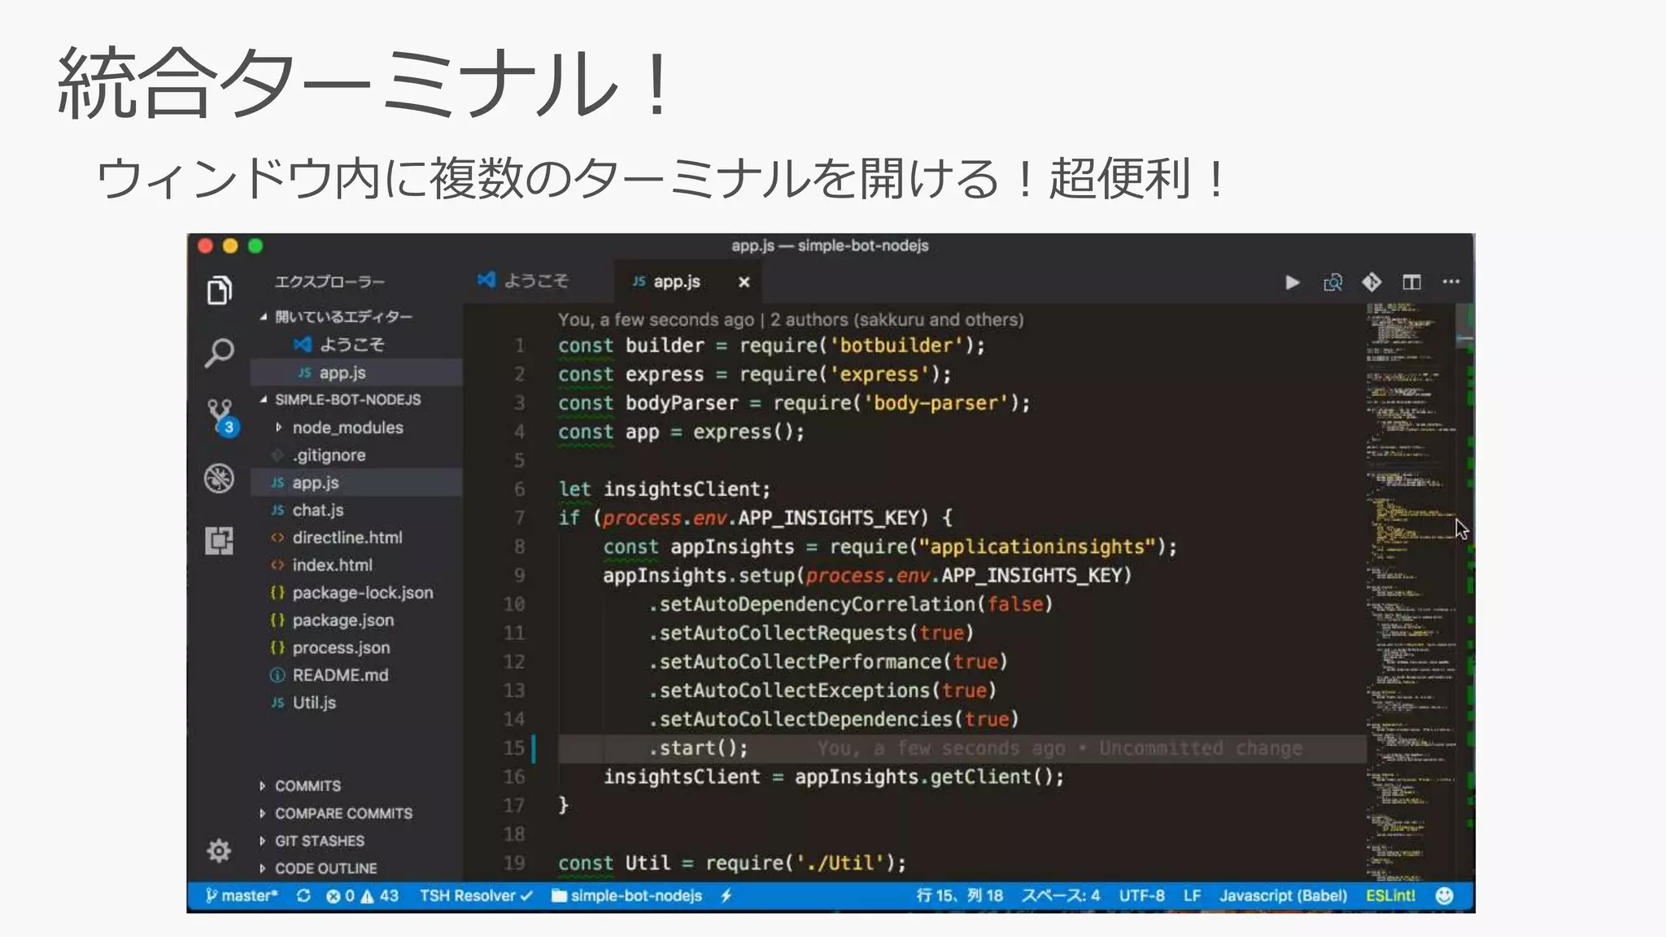
Task: Open the Manage gear icon
Action: [x=219, y=851]
